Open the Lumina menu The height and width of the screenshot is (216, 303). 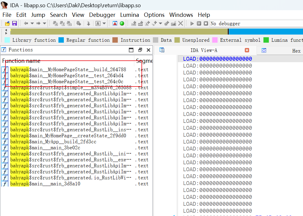[x=129, y=15]
